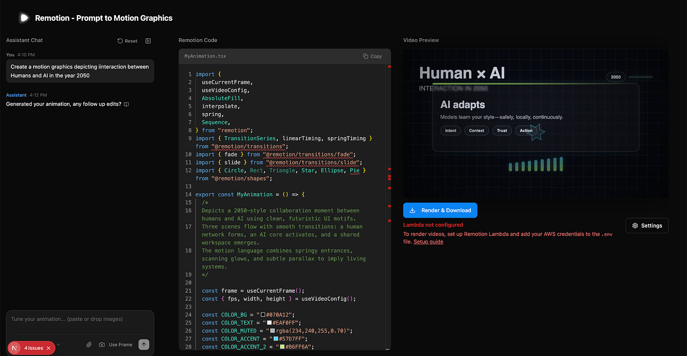The image size is (687, 356).
Task: Click the Use Frame camera button
Action: (x=116, y=345)
